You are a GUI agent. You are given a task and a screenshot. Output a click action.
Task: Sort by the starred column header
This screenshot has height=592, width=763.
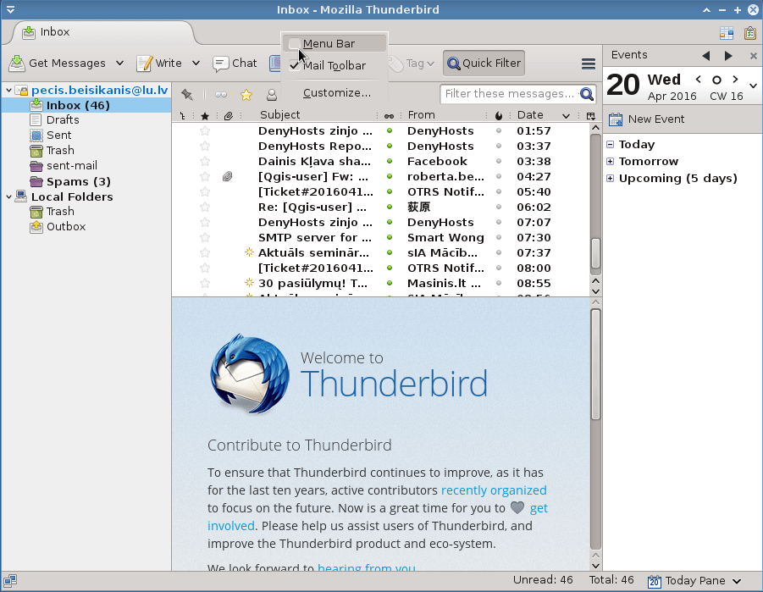tap(205, 115)
